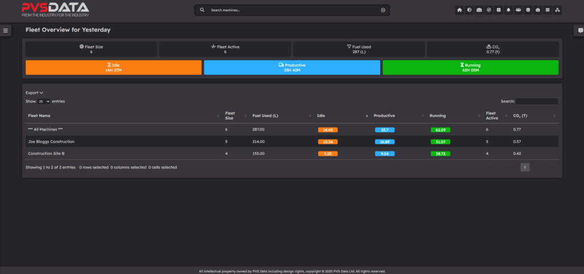
Task: Click the CO₂ summary card
Action: (x=493, y=49)
